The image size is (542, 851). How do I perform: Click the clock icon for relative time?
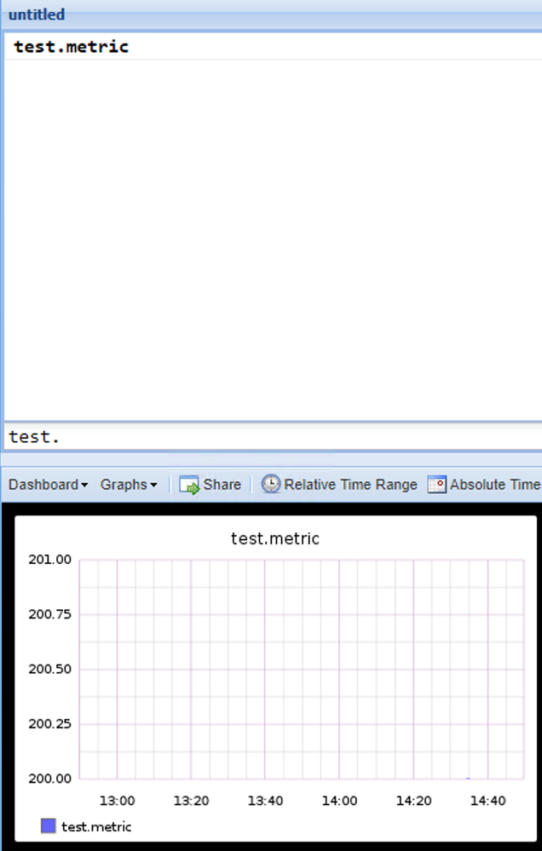click(270, 484)
